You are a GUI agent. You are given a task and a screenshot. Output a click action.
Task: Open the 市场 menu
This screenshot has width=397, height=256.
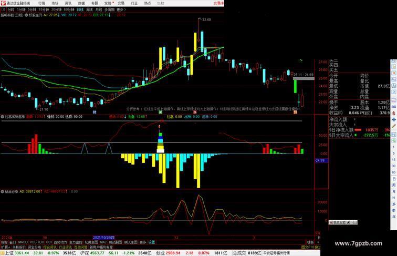[55, 3]
